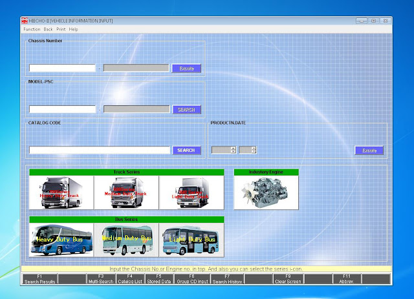Click the Truck Series green header
This screenshot has width=414, height=299.
click(x=127, y=172)
